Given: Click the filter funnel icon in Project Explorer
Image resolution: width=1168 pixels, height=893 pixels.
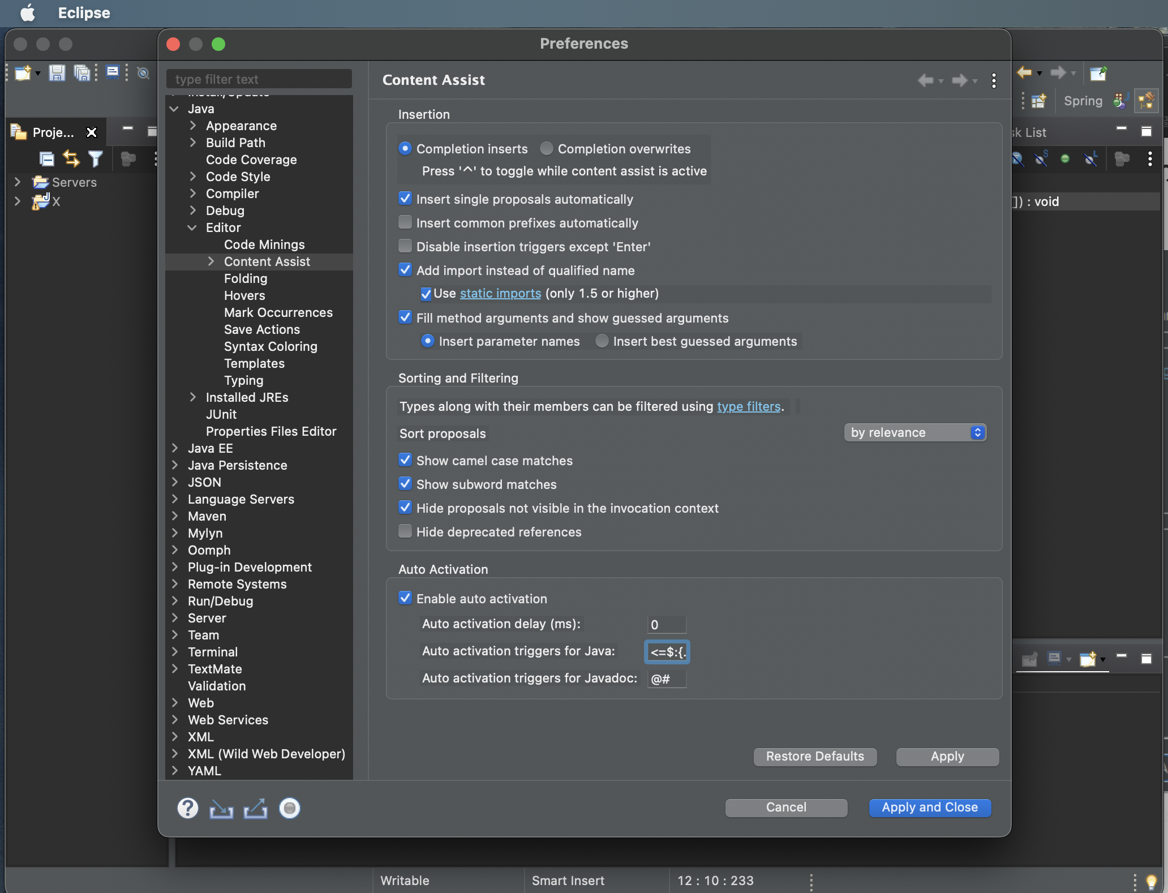Looking at the screenshot, I should pos(96,159).
